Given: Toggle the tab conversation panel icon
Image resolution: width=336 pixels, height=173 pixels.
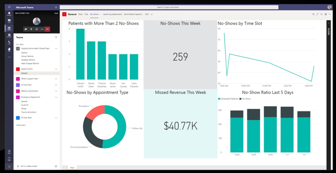Looking at the screenshot, I should pyautogui.click(x=313, y=14).
